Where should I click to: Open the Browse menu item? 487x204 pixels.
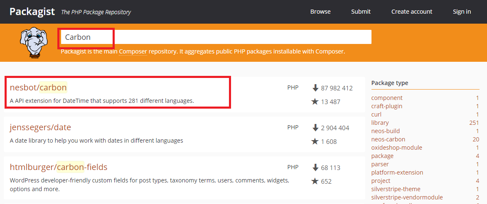(x=320, y=12)
